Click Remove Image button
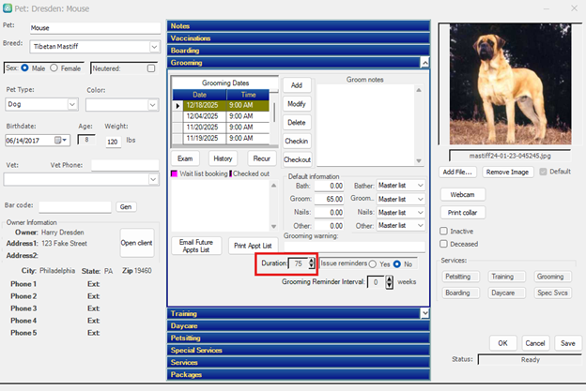Screen dimensions: 586x391 [x=507, y=172]
